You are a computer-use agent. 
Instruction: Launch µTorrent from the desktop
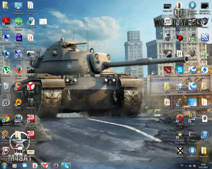coord(6,70)
